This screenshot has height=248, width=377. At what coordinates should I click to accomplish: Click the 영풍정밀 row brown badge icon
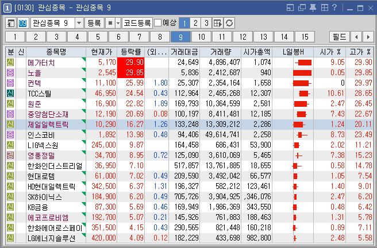tap(10, 156)
